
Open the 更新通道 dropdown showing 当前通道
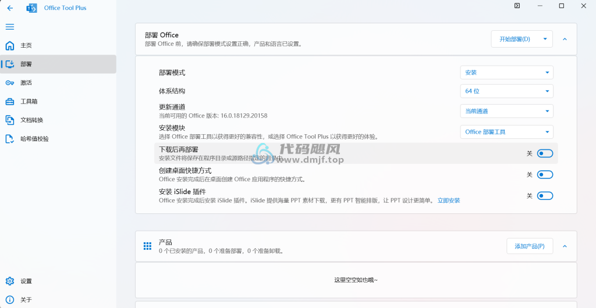pos(507,111)
